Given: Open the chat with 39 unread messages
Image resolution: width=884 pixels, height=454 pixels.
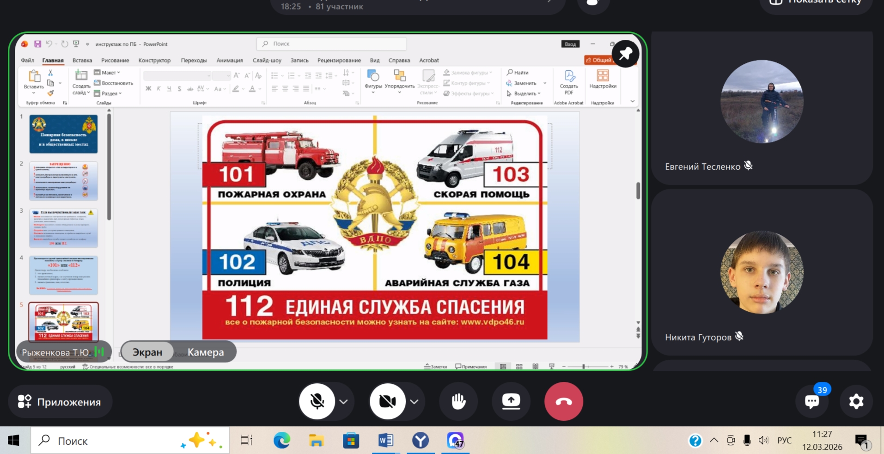Looking at the screenshot, I should click(x=812, y=401).
